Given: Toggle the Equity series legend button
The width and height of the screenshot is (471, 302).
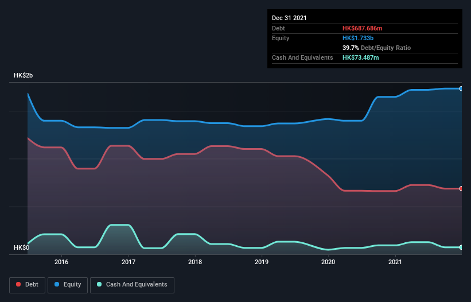Looking at the screenshot, I should point(68,285).
